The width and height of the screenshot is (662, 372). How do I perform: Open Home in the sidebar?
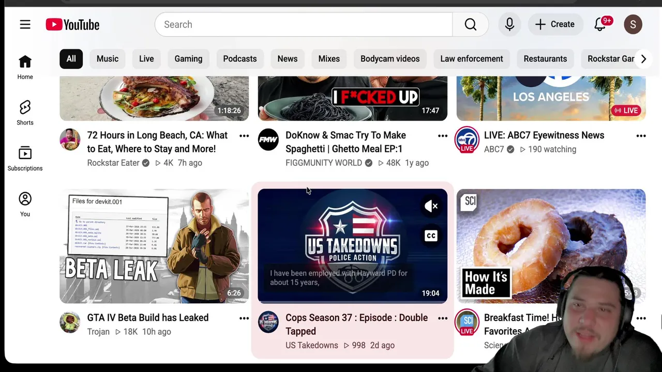click(25, 68)
